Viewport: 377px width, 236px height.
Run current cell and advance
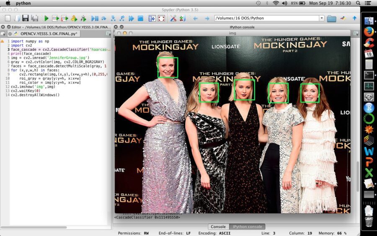[x=65, y=18]
